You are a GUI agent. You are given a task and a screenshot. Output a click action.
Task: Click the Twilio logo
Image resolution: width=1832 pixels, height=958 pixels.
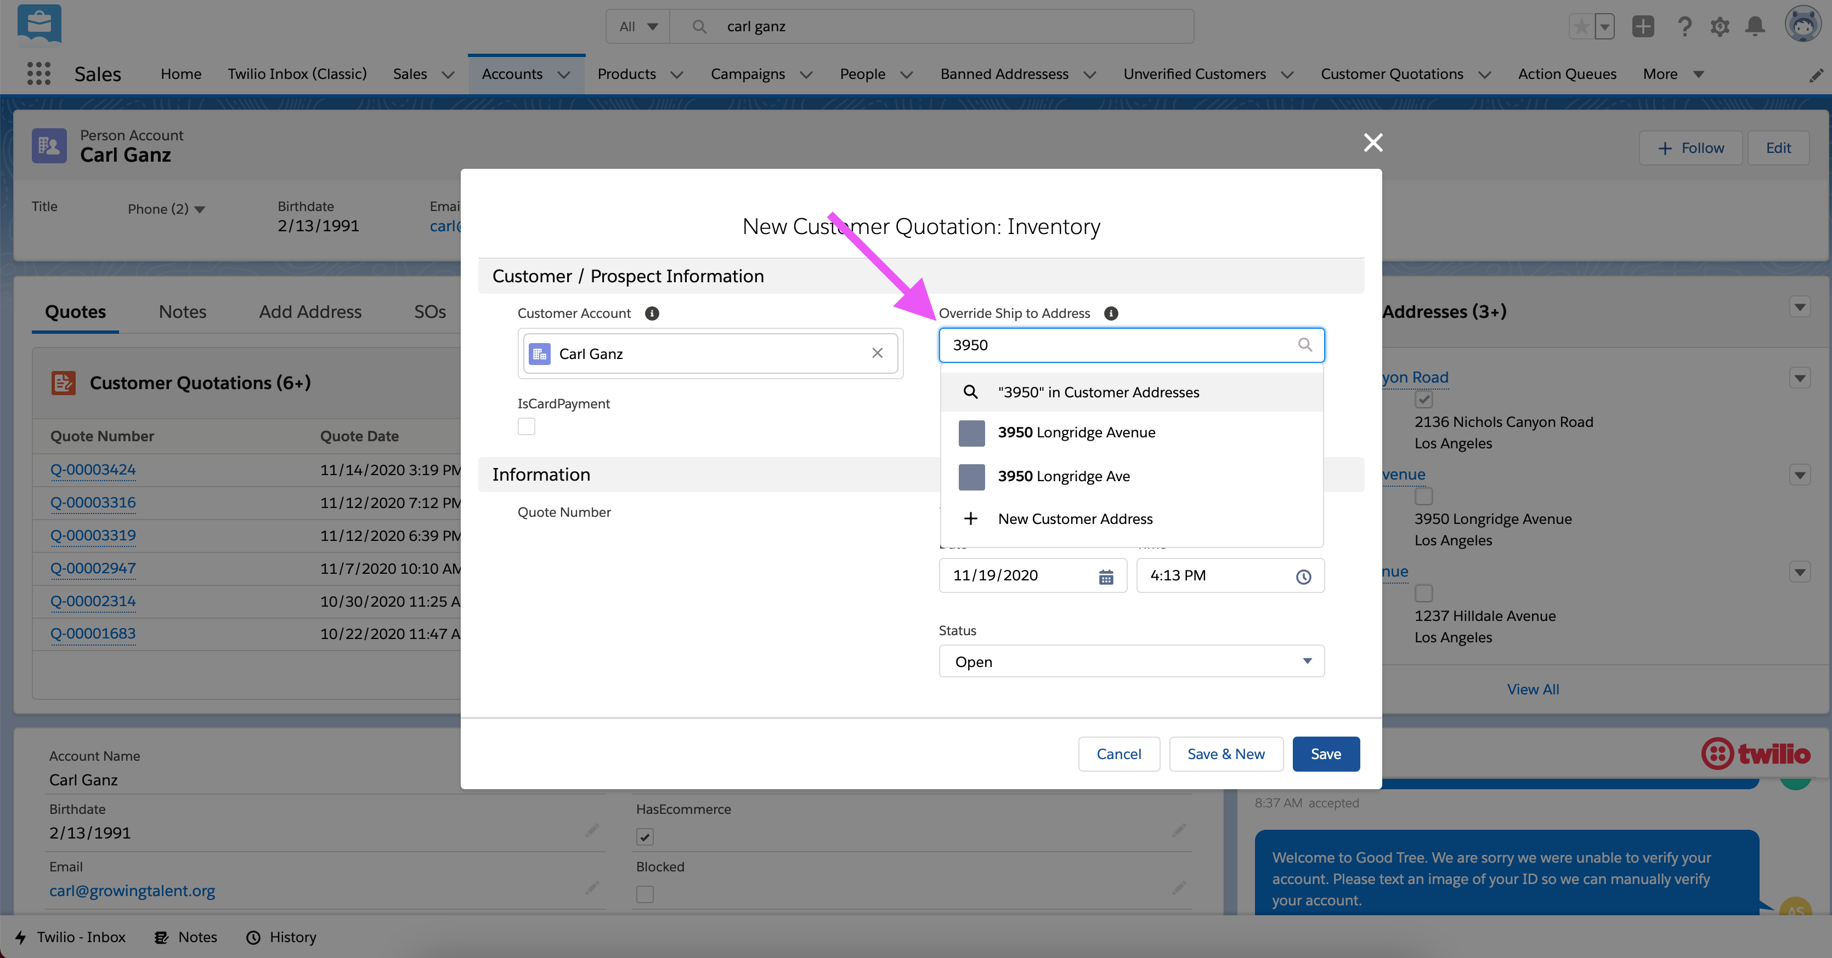(x=1755, y=754)
